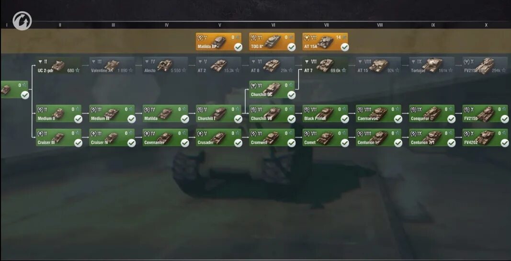The image size is (511, 261).
Task: Open the Centurion 7/1 tank tile
Action: [x=432, y=137]
